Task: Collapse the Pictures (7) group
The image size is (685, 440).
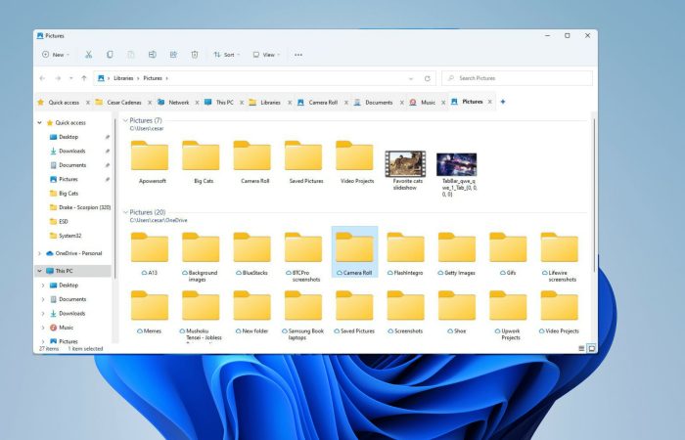Action: tap(125, 120)
